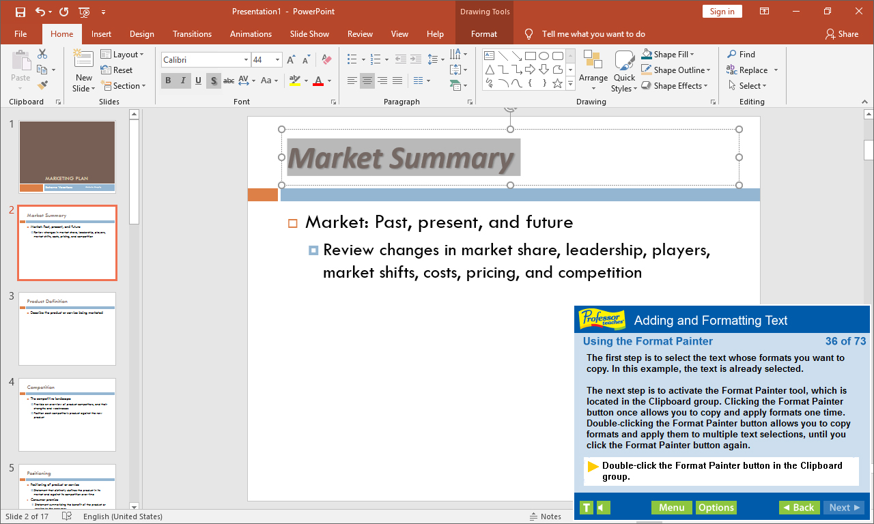Click the Save icon in title bar
874x524 pixels.
20,12
